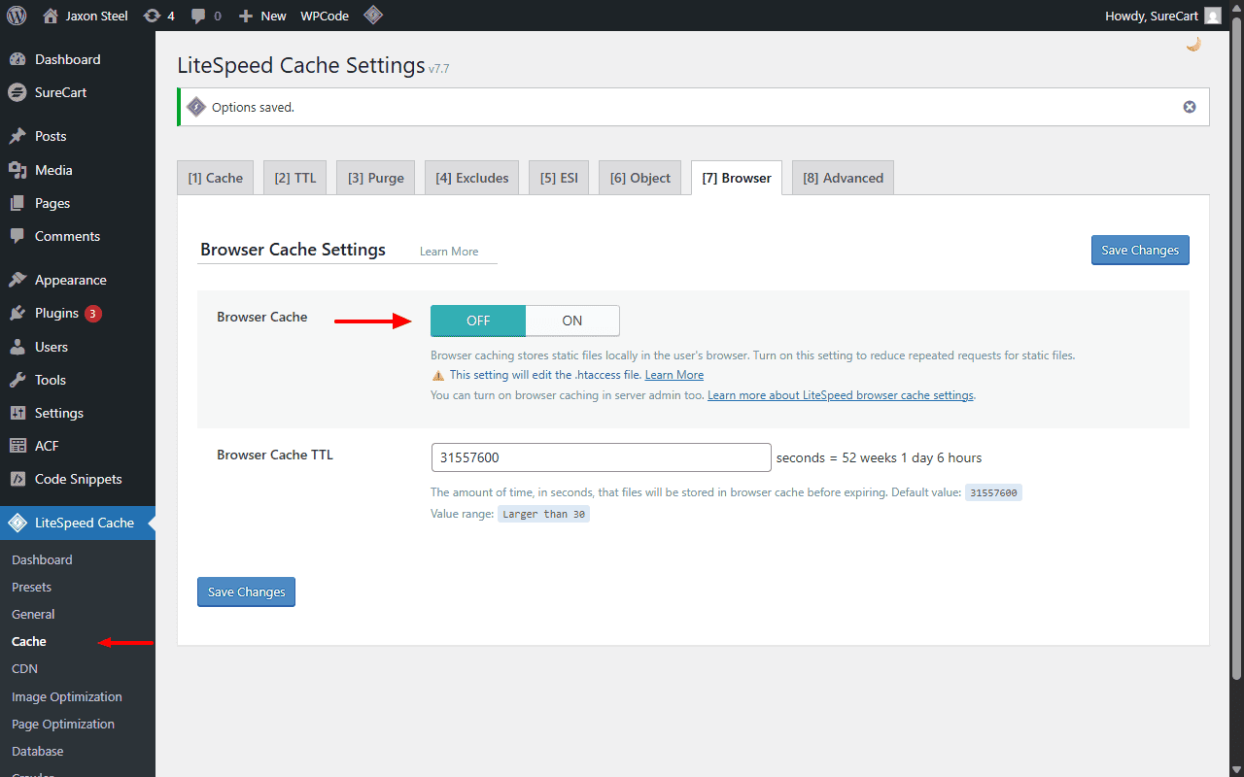
Task: Set Browser Cache to OFF
Action: click(478, 321)
